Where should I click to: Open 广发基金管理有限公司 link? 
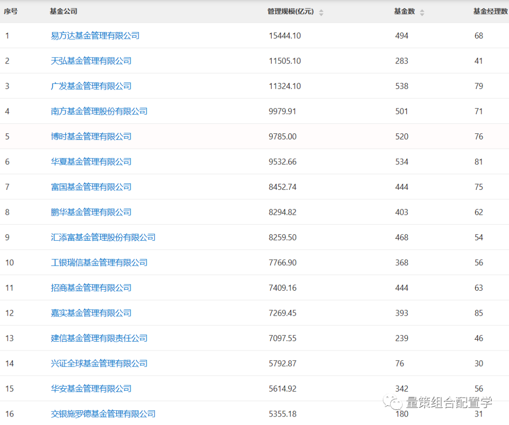click(x=91, y=86)
